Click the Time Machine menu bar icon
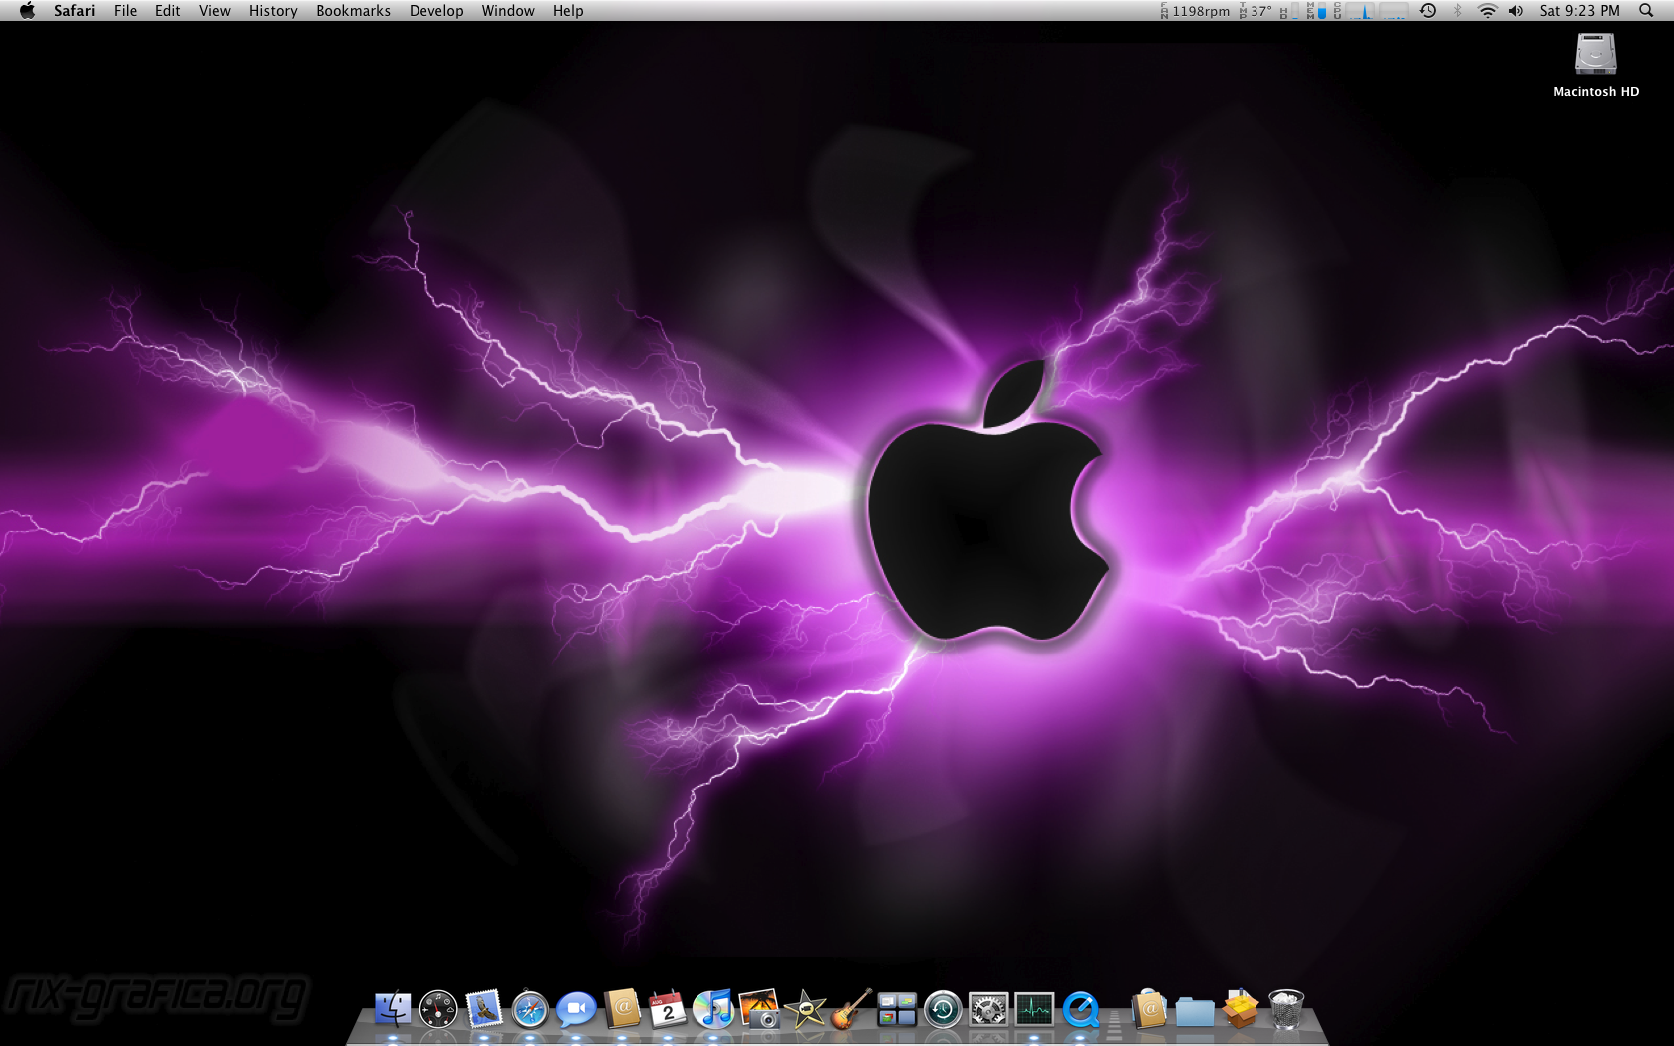Image resolution: width=1674 pixels, height=1046 pixels. [x=1428, y=11]
